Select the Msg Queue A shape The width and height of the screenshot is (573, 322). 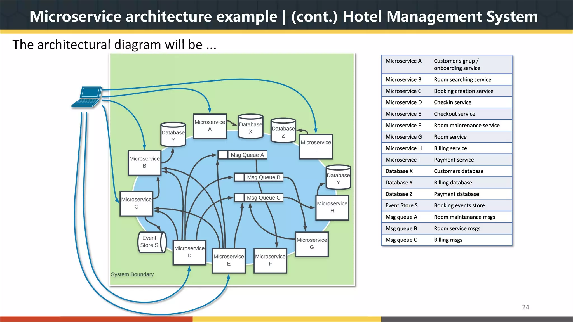[x=242, y=155]
